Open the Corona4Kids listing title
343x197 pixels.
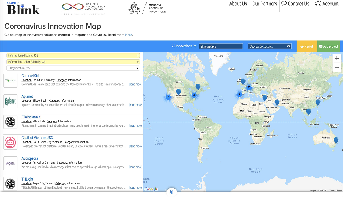click(31, 76)
